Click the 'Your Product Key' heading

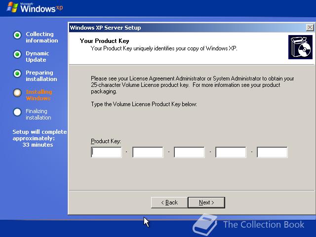point(104,41)
